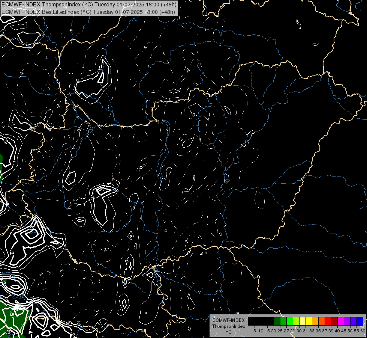The image size is (367, 338).
Task: Click the -5 contour label in green area
Action: (x=12, y=313)
